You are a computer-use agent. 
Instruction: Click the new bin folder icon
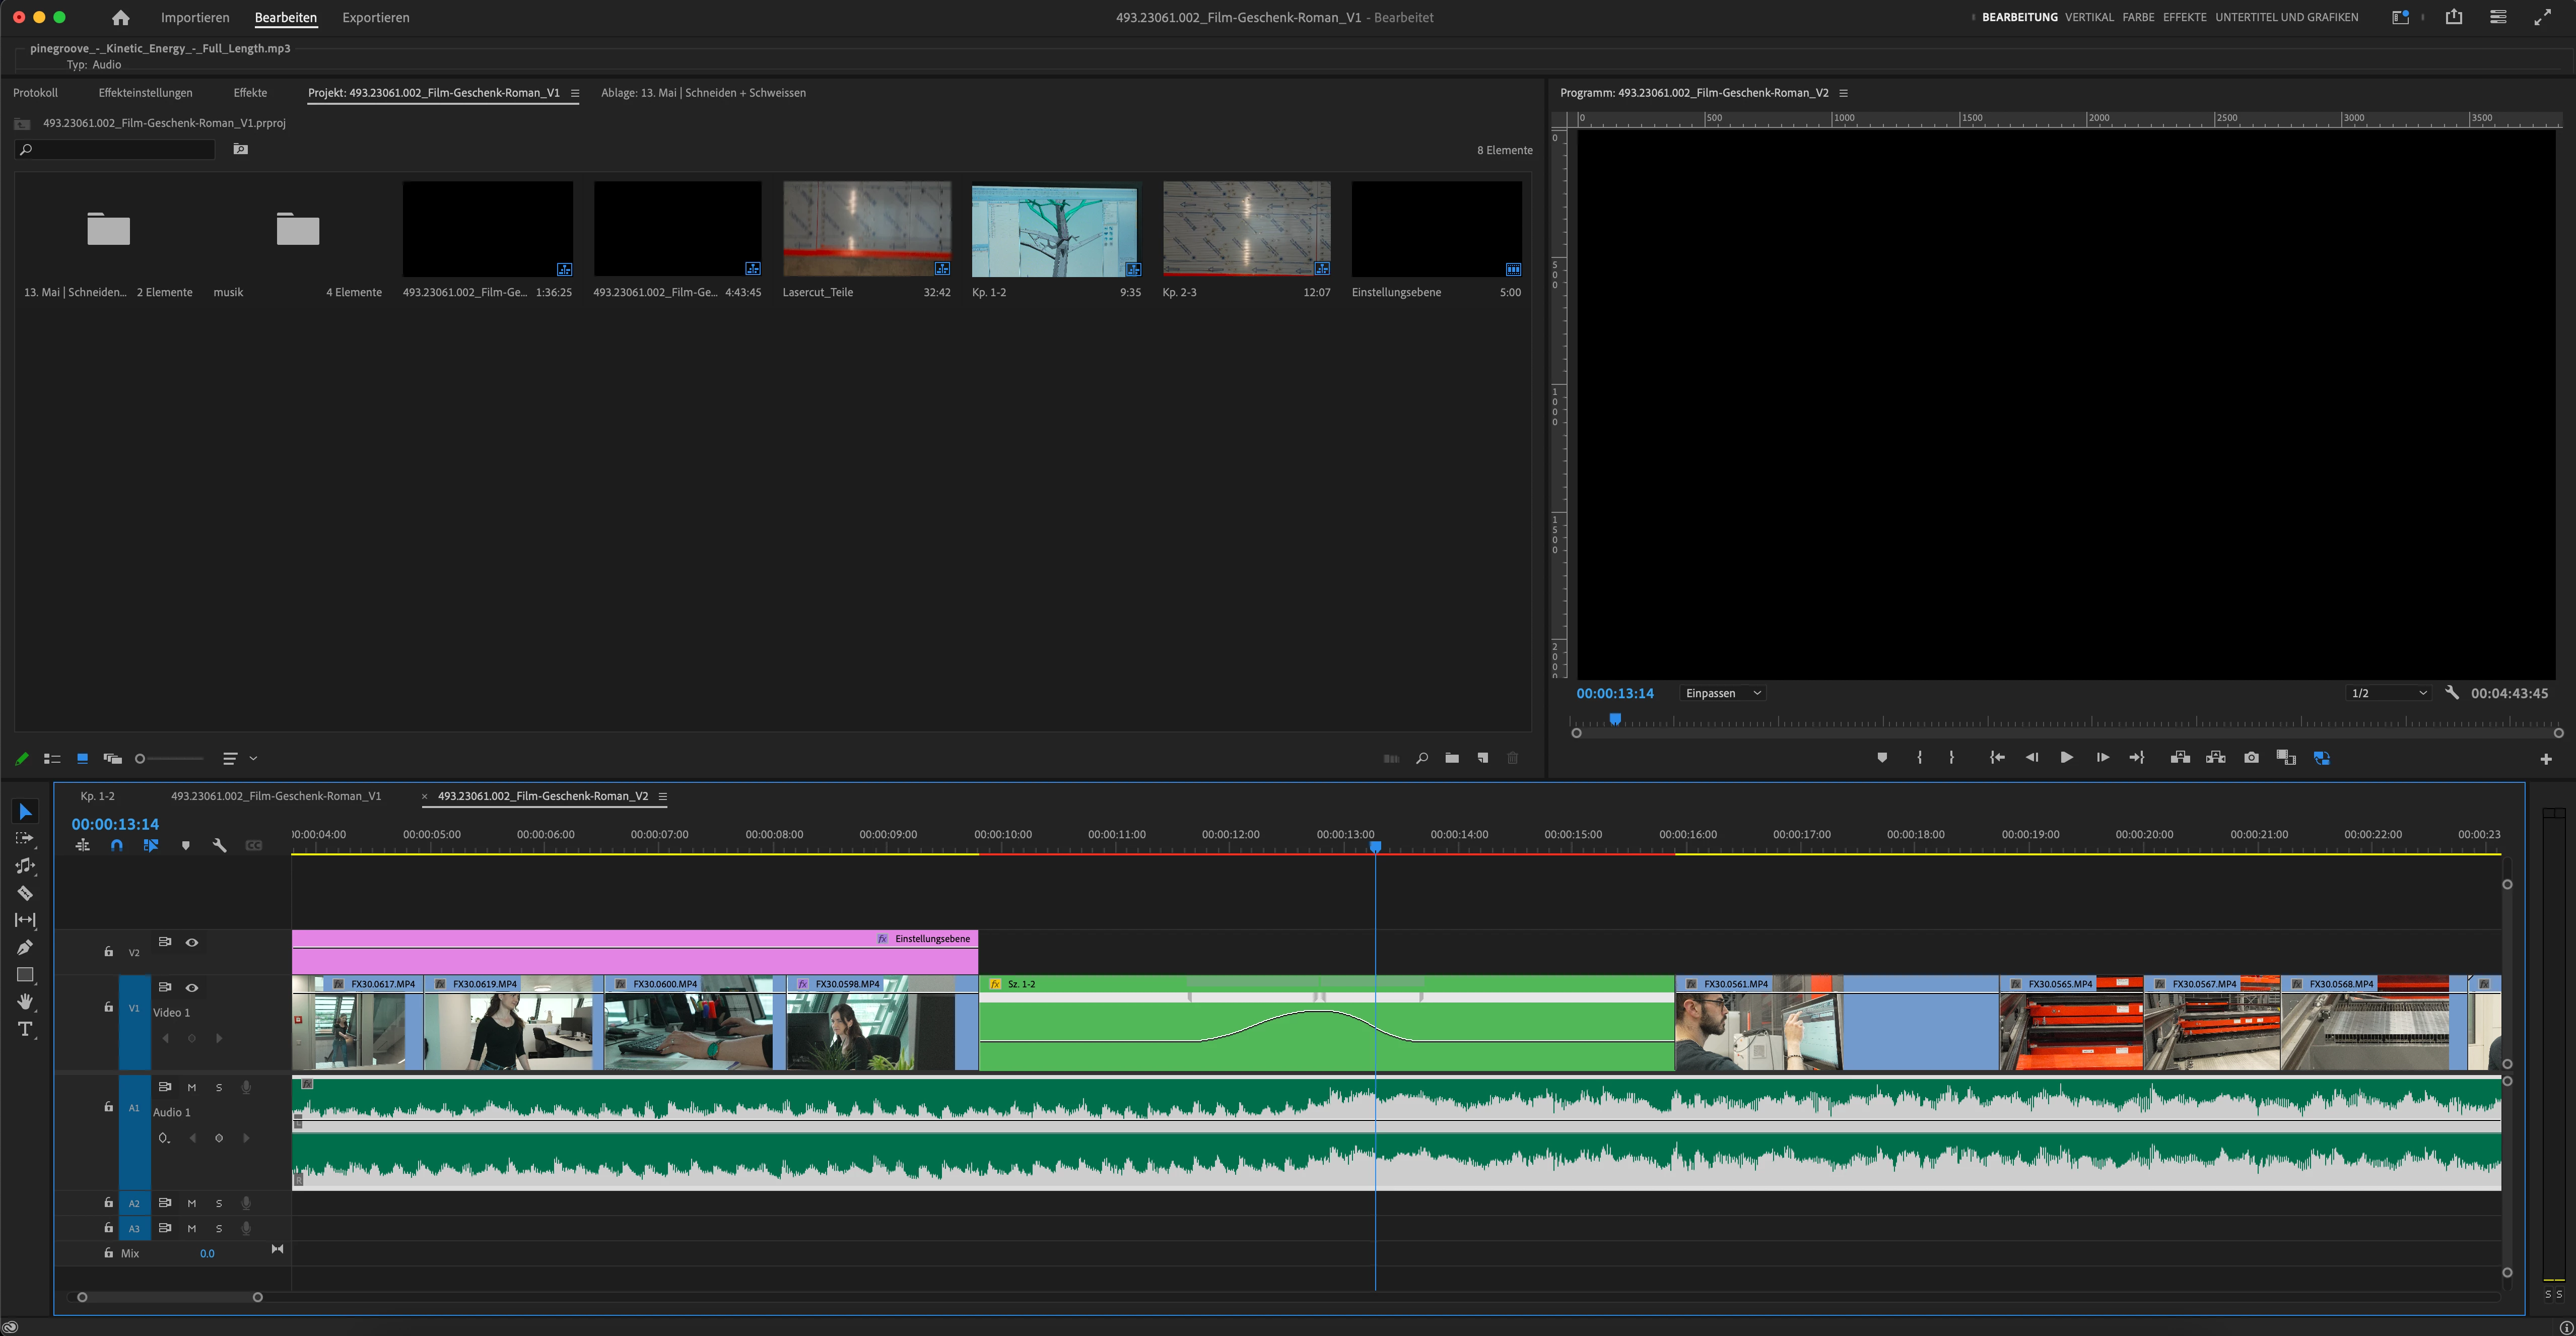pyautogui.click(x=1452, y=758)
